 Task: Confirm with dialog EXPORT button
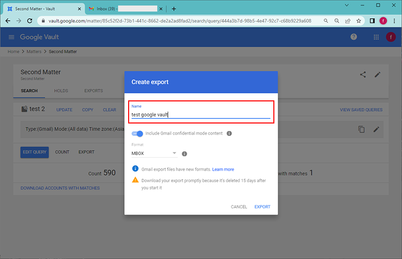(x=262, y=207)
